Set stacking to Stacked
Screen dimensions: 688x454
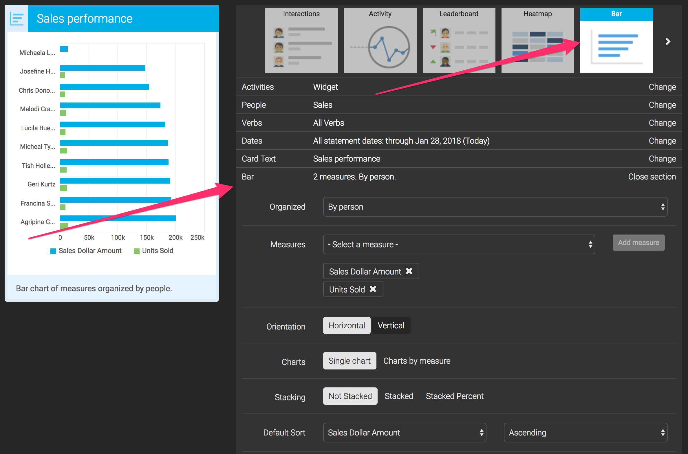[399, 396]
